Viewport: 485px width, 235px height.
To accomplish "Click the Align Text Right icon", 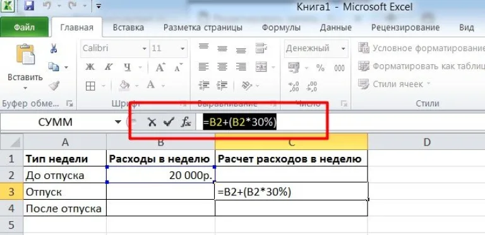I will point(241,67).
